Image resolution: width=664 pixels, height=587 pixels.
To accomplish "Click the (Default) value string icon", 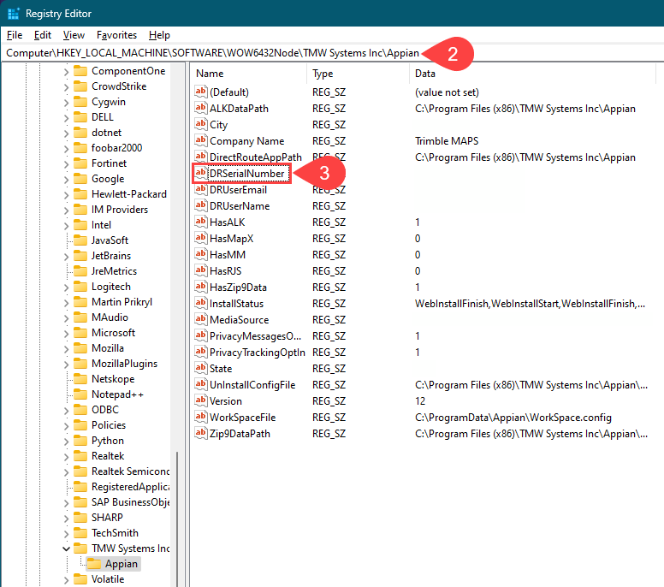I will click(201, 92).
